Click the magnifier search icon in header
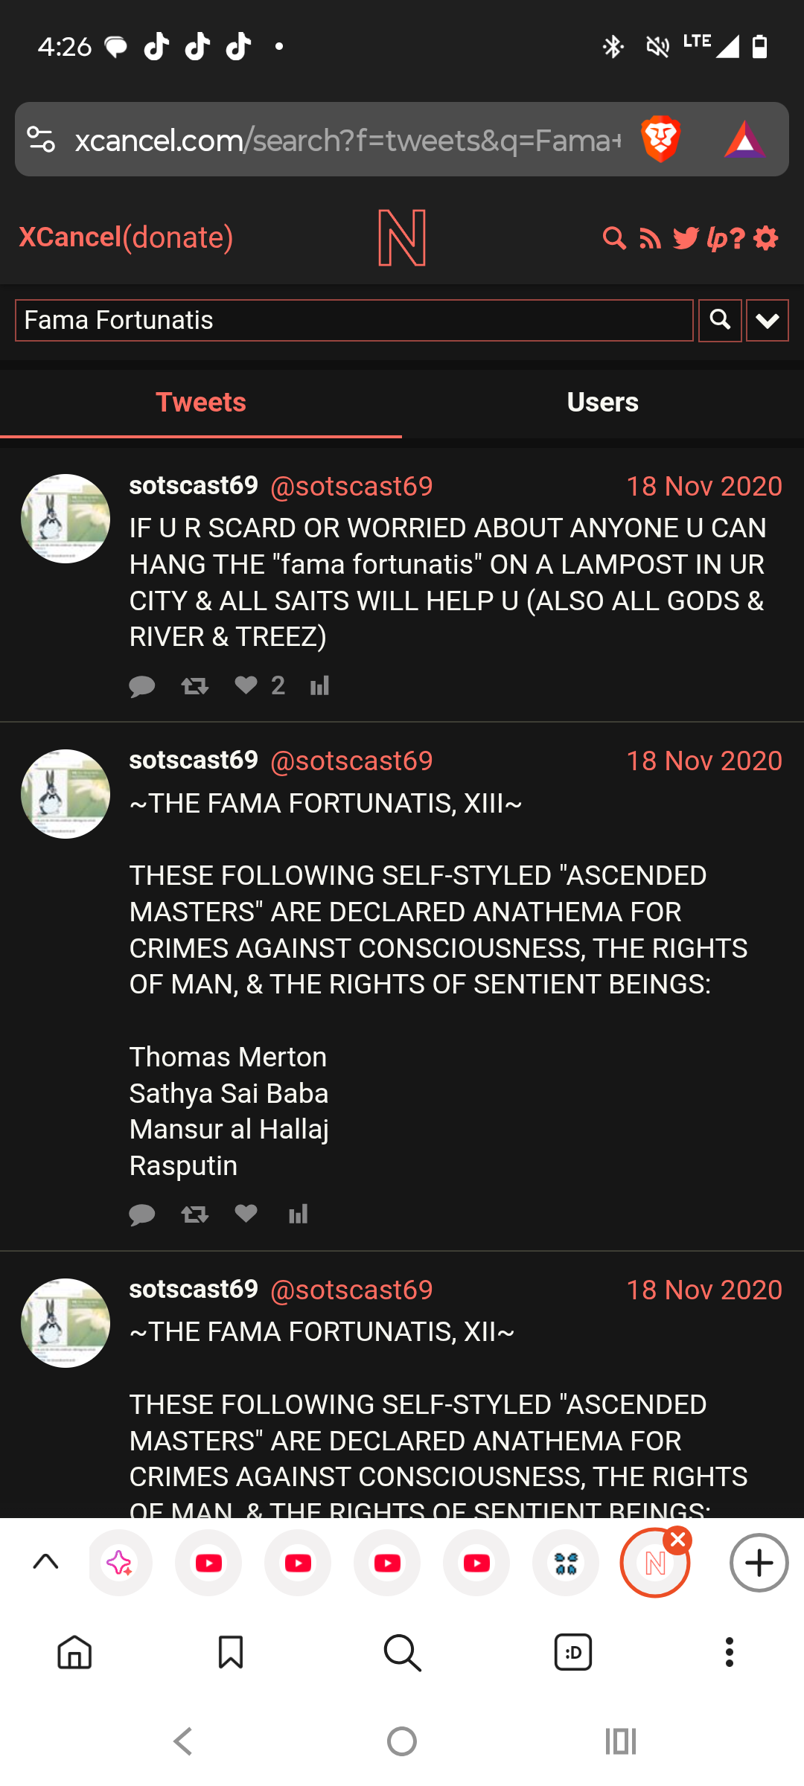This screenshot has height=1786, width=804. [x=614, y=238]
